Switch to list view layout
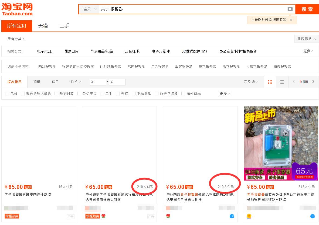 [x=282, y=82]
